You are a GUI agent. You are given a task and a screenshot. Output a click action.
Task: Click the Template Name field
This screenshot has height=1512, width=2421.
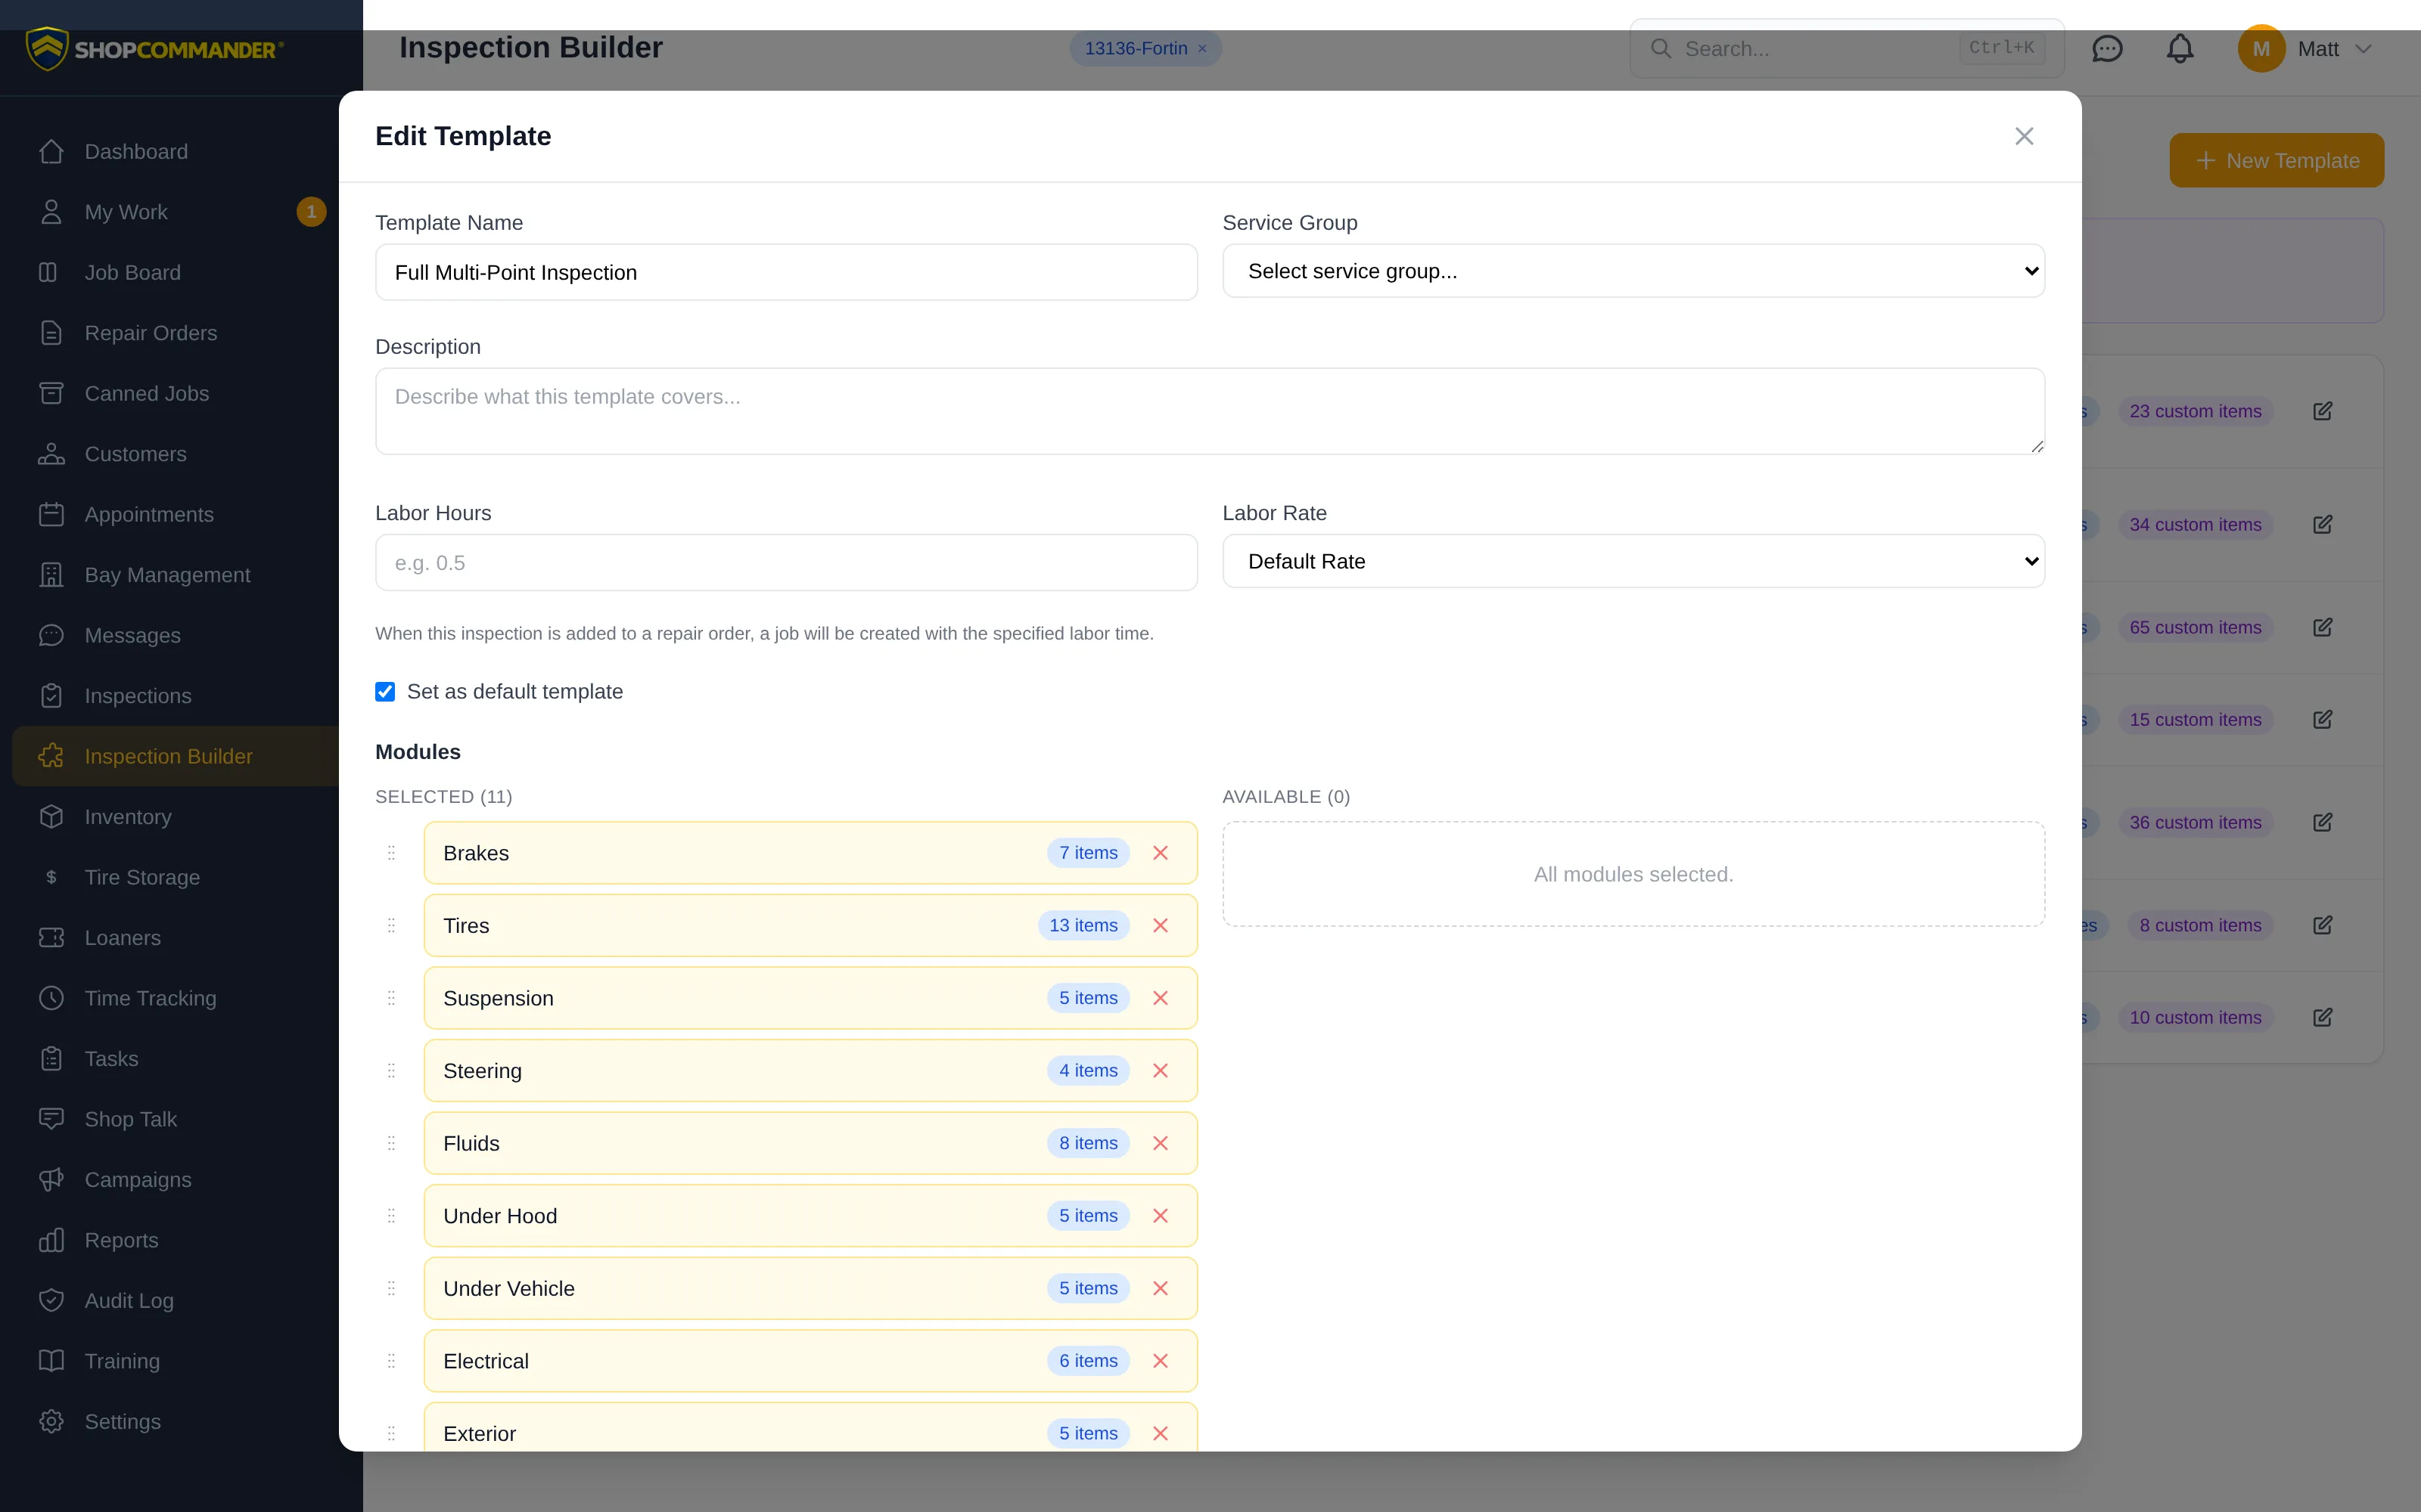click(x=786, y=272)
